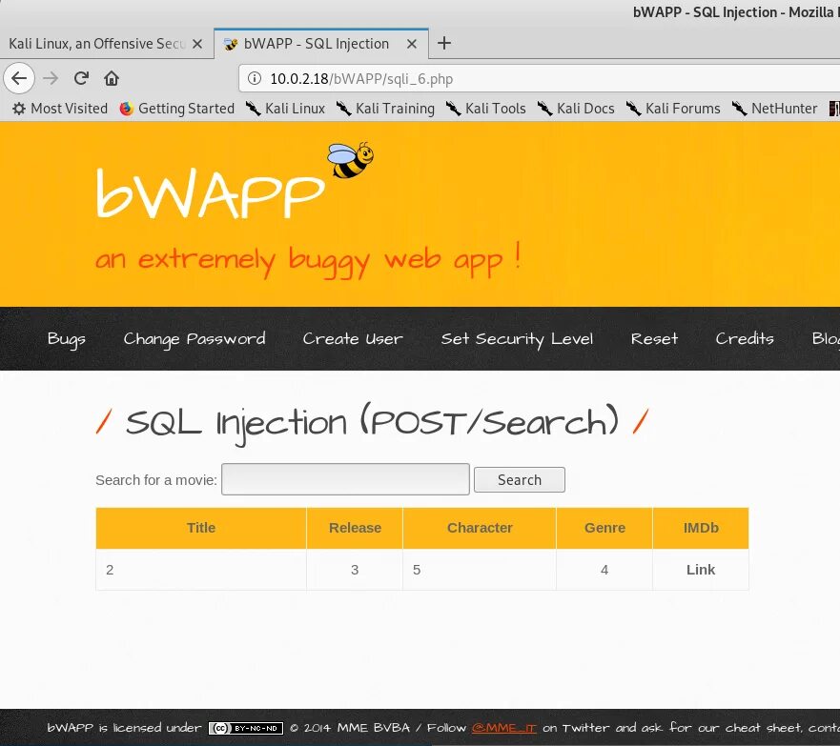The height and width of the screenshot is (746, 840).
Task: Select the Character cell value 5
Action: pos(417,570)
